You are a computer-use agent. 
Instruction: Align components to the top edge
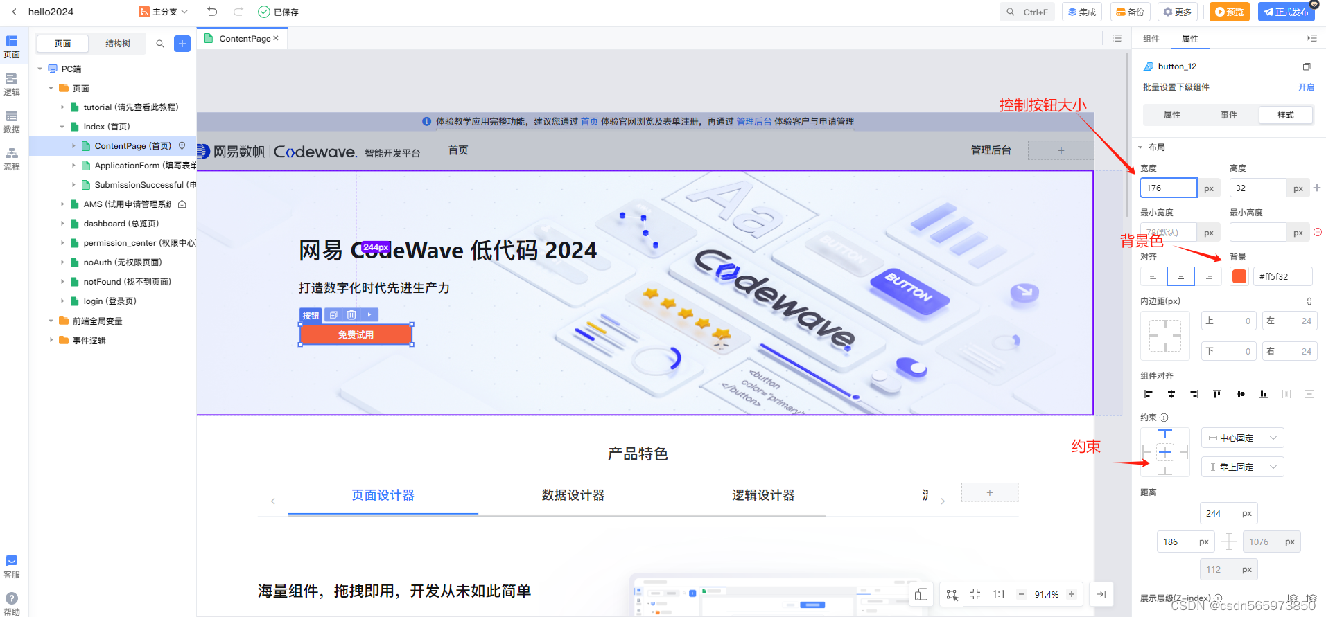coord(1217,394)
